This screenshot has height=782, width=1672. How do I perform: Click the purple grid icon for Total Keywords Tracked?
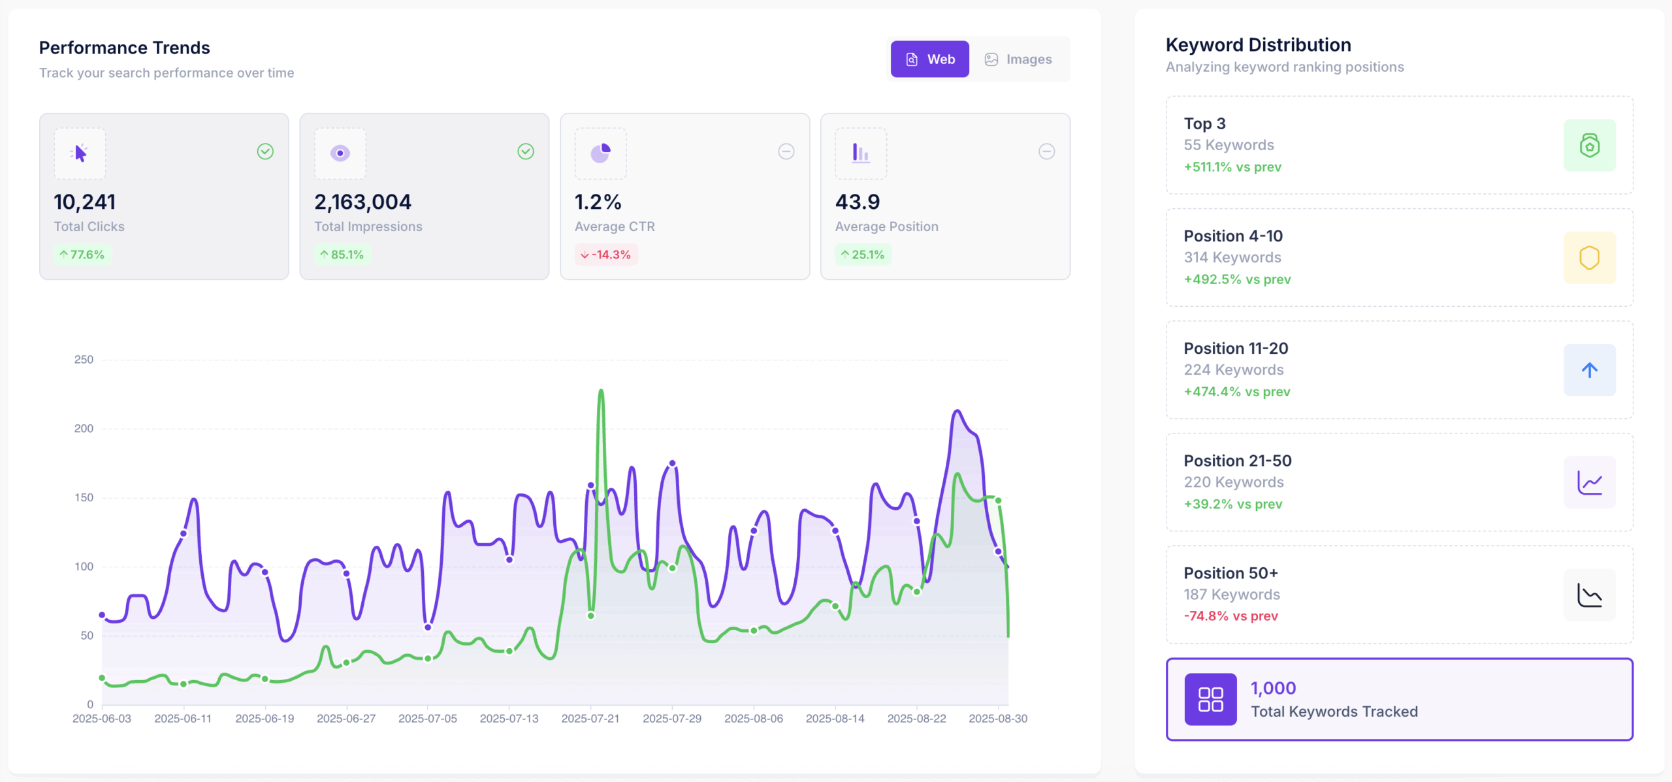point(1210,699)
